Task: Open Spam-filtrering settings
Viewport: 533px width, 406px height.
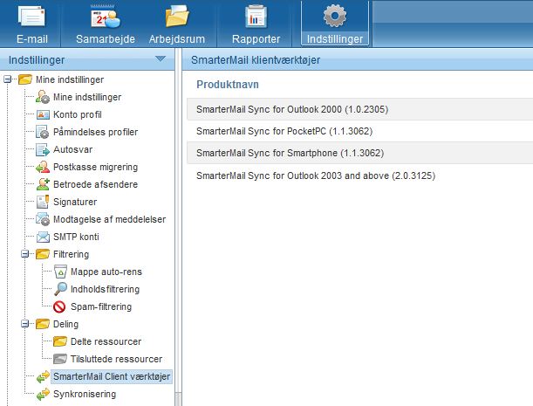Action: coord(101,306)
